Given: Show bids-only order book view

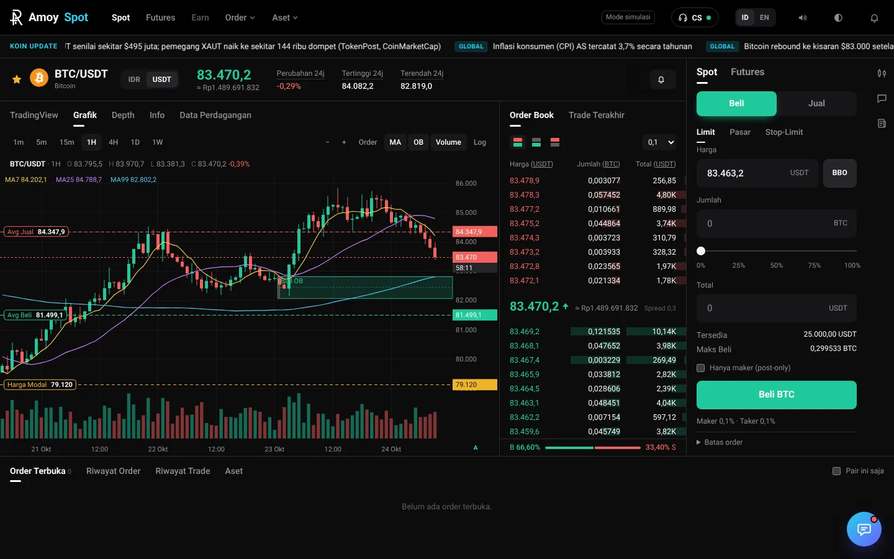Looking at the screenshot, I should (536, 142).
